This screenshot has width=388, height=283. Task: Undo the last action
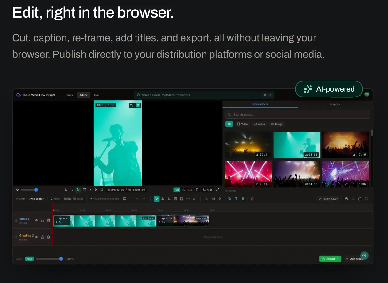click(x=137, y=199)
